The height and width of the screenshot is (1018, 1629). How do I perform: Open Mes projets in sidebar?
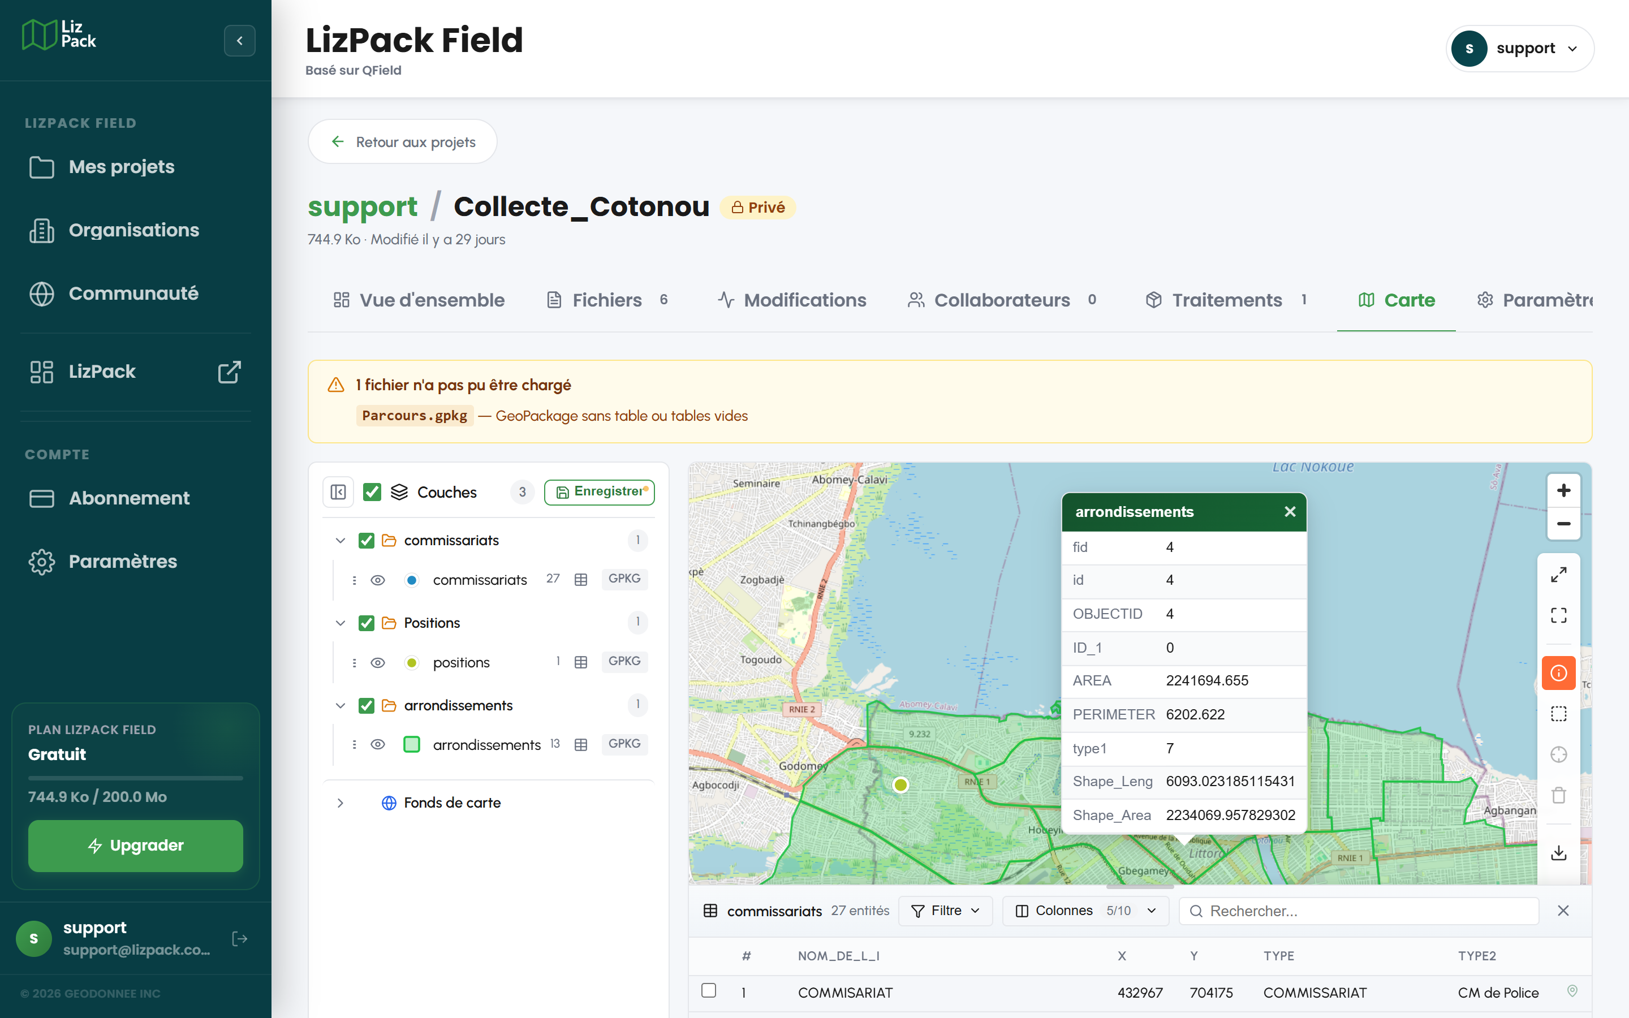point(135,167)
